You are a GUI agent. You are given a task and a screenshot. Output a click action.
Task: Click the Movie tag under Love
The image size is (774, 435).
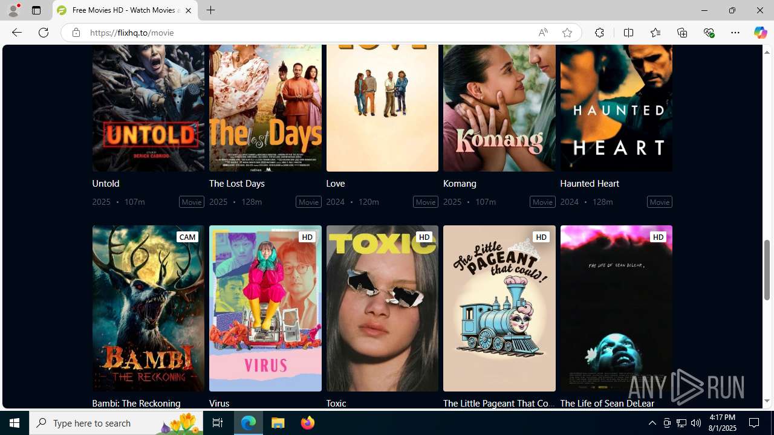point(426,202)
